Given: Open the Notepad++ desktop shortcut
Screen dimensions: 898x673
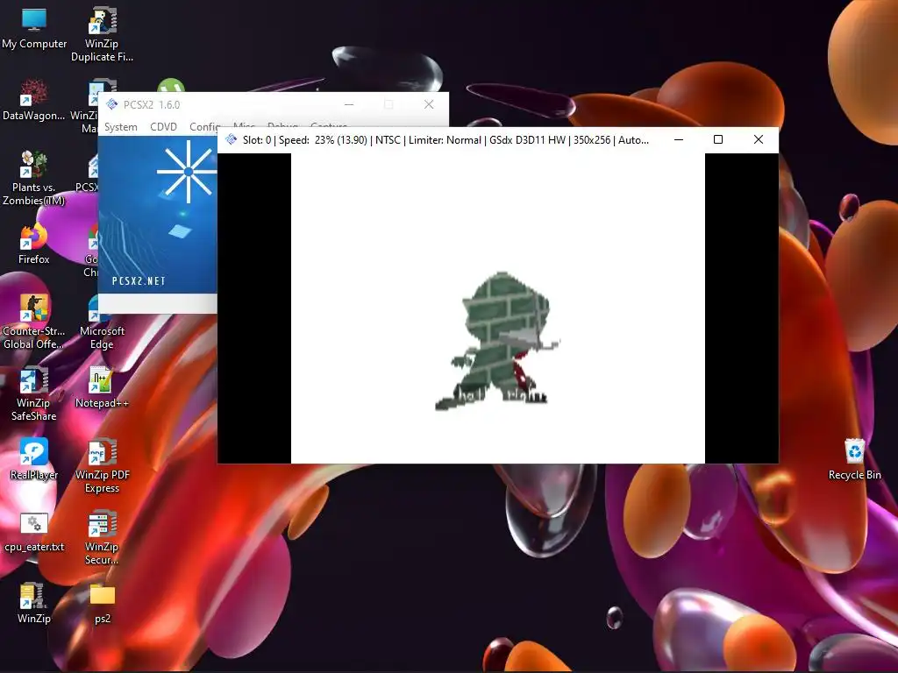Looking at the screenshot, I should (x=102, y=387).
